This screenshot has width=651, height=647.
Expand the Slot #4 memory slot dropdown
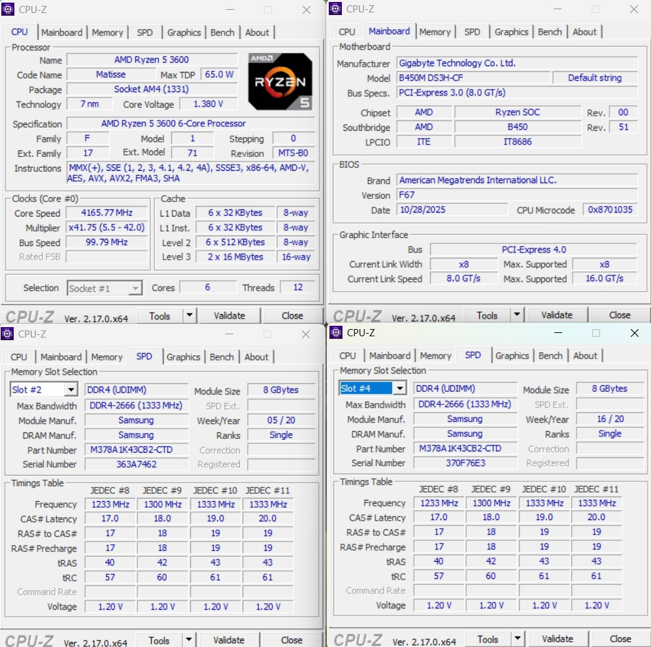[x=399, y=389]
